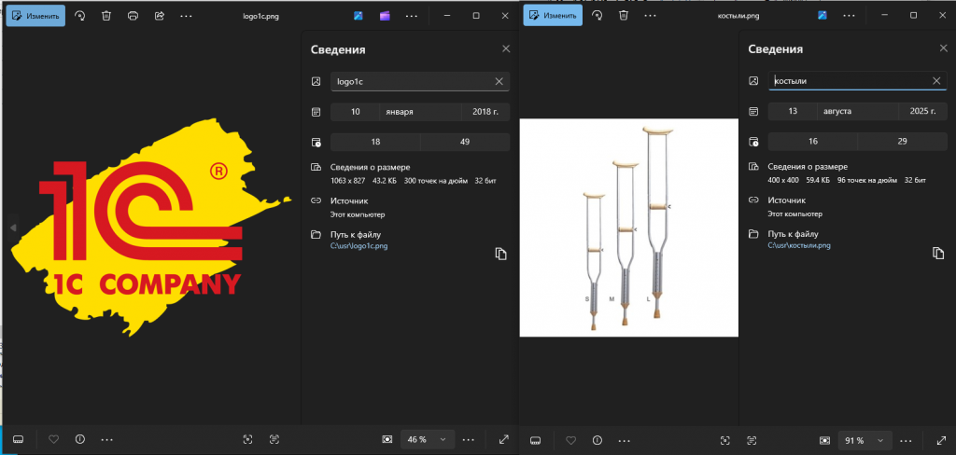The width and height of the screenshot is (956, 455).
Task: Clear the костыли file name field
Action: 936,80
